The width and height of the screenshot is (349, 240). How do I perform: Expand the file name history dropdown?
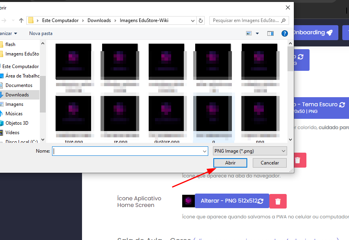tap(204, 151)
